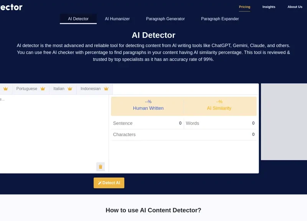Open the AI Humanizer tab

pyautogui.click(x=117, y=19)
